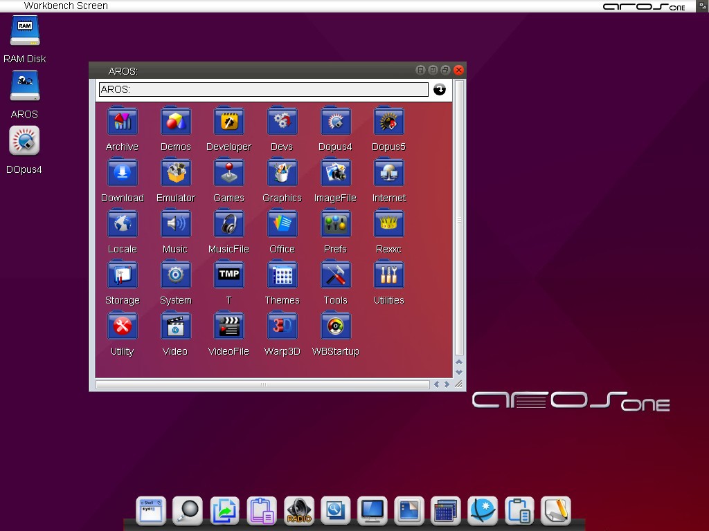Screen dimensions: 709x531
Task: Go to parent directory with arrow button
Action: coord(440,90)
